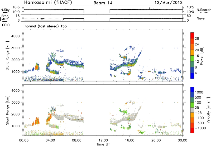
Task: Select the "Freq. [MHz]" axis label
Action: 5,18
